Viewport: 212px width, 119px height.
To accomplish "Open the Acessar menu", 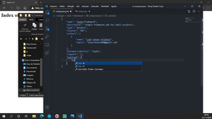I will coord(85,6).
